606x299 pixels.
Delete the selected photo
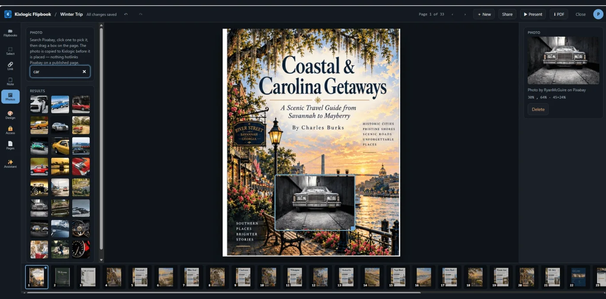(x=538, y=109)
